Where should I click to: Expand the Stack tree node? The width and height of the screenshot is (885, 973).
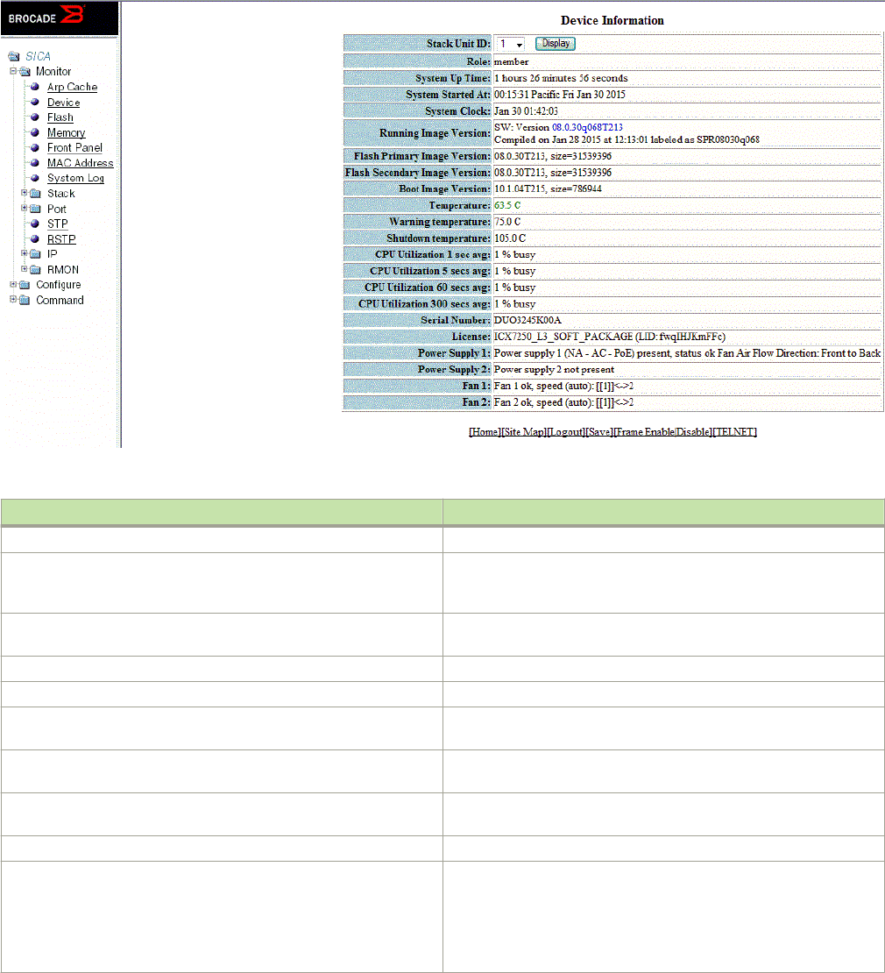[x=25, y=192]
